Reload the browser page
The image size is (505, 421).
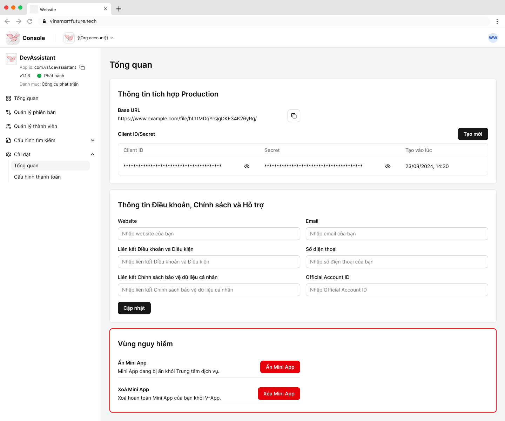click(x=30, y=21)
